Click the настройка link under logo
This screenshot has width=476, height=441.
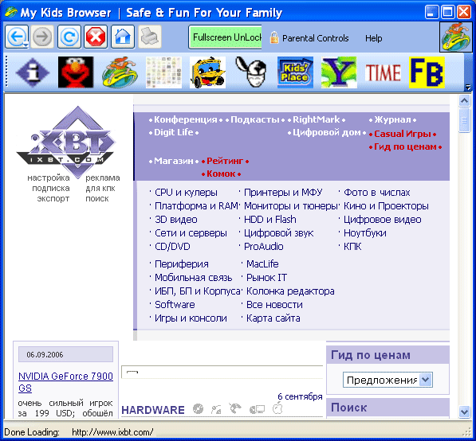[49, 178]
